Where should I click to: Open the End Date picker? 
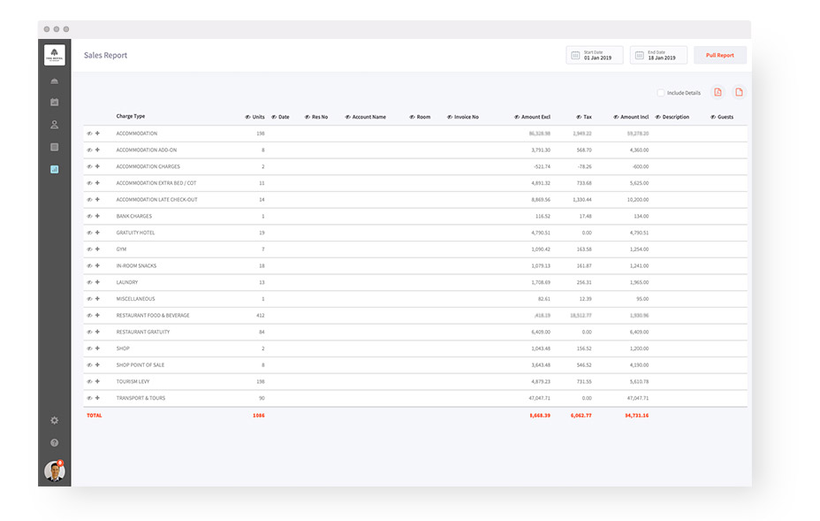(x=658, y=55)
